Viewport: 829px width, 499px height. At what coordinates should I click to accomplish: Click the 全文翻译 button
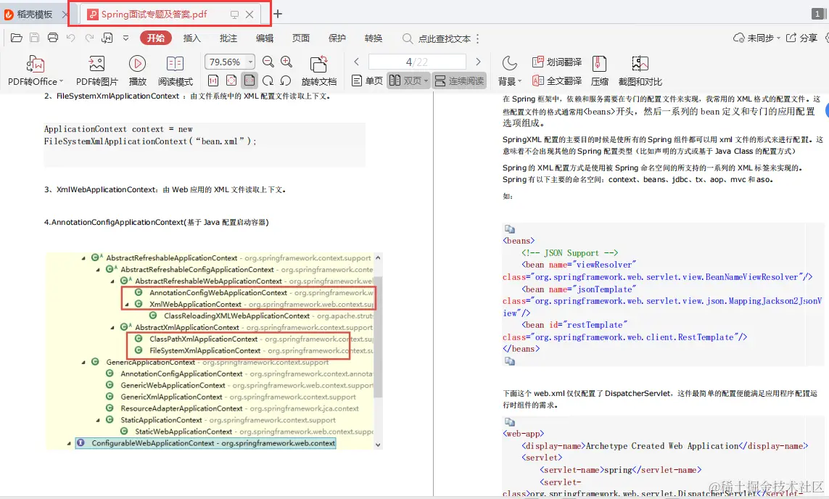point(557,81)
